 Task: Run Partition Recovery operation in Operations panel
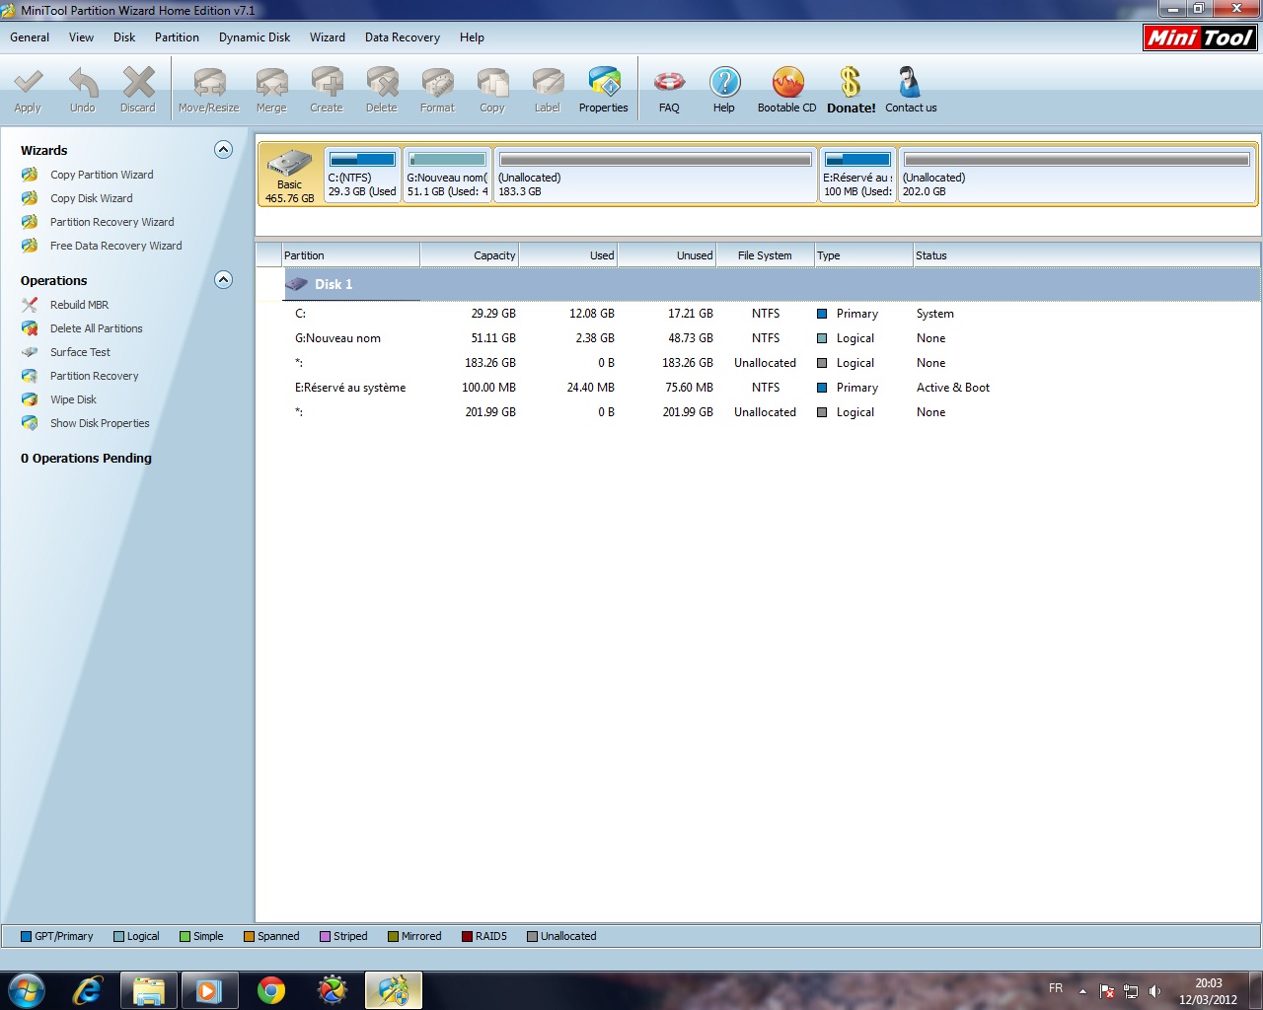(94, 376)
